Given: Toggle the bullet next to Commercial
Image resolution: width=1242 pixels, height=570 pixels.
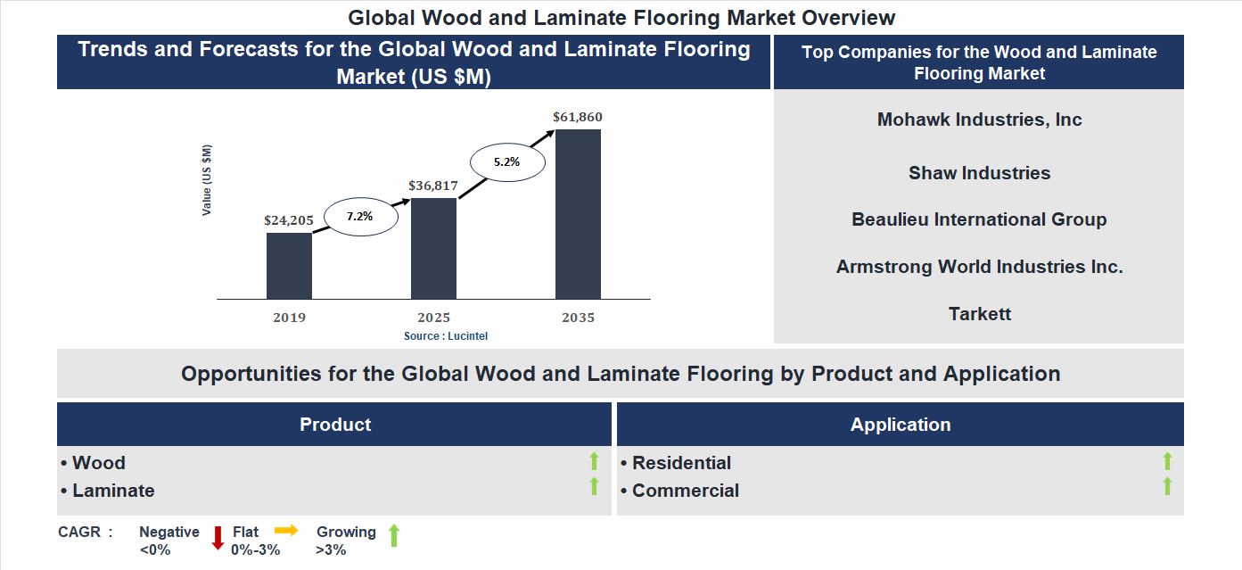Looking at the screenshot, I should 623,491.
